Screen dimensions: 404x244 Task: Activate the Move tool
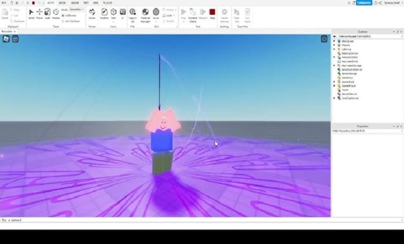point(39,14)
